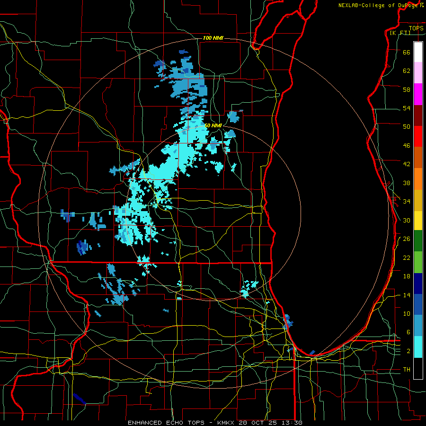The height and width of the screenshot is (426, 426).
Task: Click the 42 value on the legend
Action: pos(407,164)
